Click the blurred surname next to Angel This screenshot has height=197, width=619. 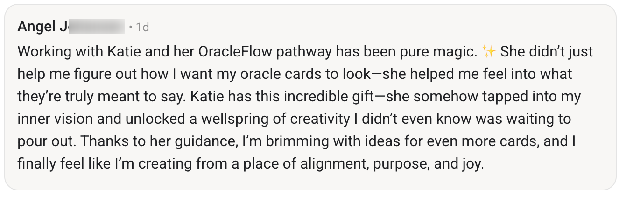click(97, 27)
